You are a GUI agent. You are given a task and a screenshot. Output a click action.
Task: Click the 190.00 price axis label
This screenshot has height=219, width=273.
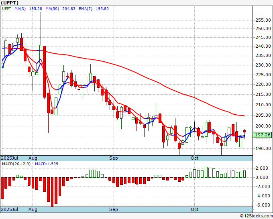click(263, 148)
